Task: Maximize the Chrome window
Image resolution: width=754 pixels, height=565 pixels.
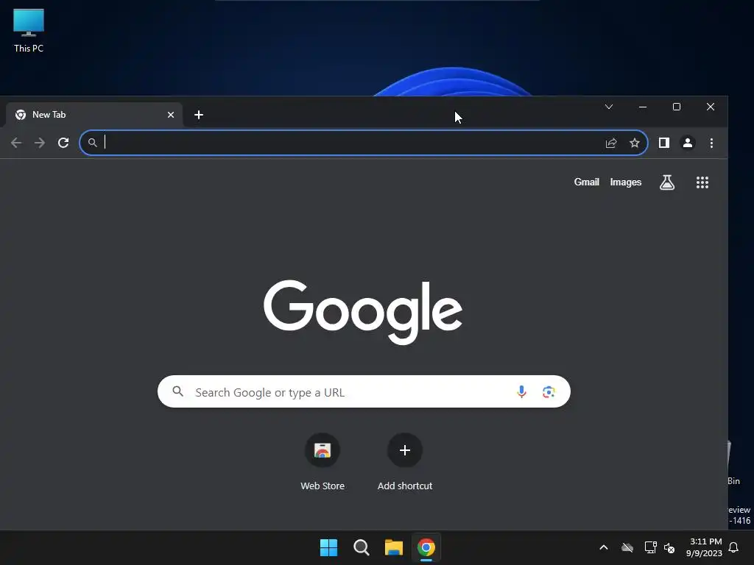Action: click(x=677, y=107)
